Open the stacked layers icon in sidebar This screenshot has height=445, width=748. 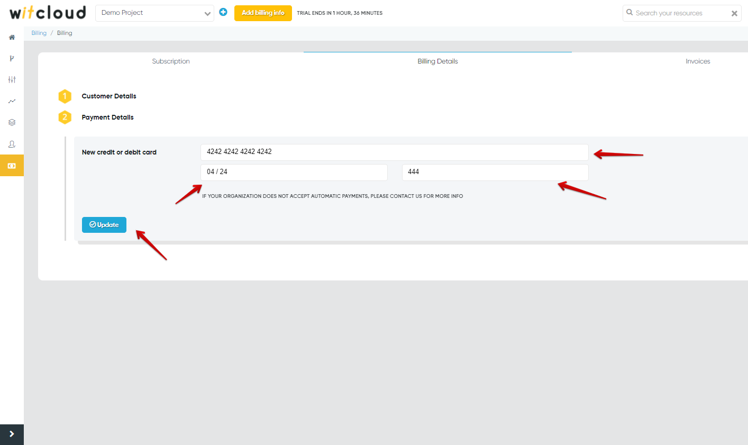[12, 122]
